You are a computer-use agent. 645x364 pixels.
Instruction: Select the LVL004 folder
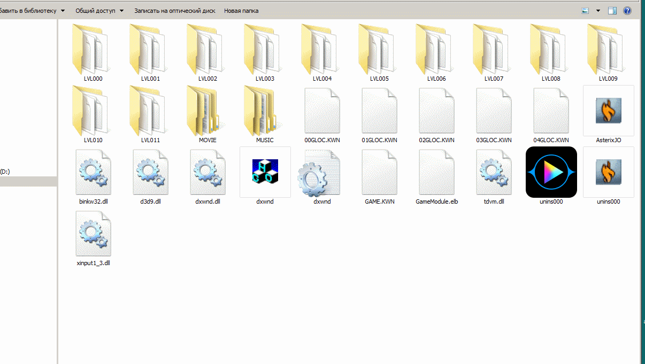click(x=322, y=53)
